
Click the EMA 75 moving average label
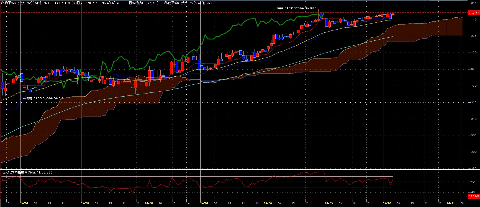(x=25, y=3)
